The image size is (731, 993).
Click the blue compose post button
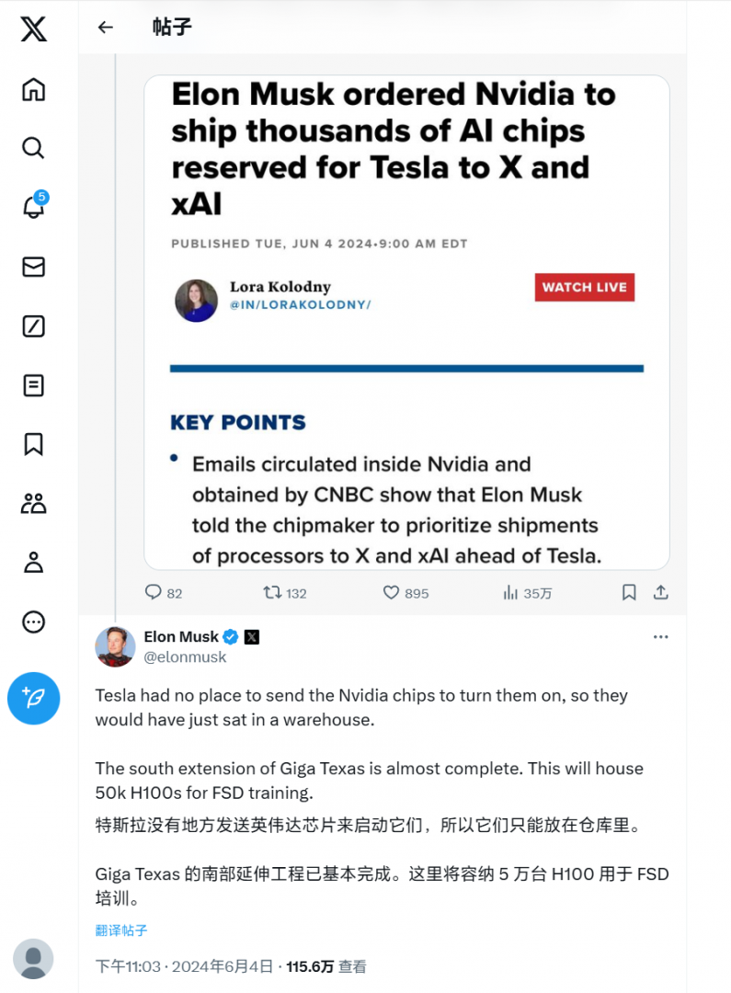point(34,699)
